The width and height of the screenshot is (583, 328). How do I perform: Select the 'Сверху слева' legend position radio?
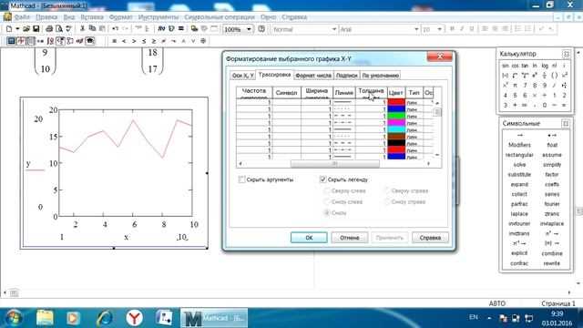tap(326, 190)
